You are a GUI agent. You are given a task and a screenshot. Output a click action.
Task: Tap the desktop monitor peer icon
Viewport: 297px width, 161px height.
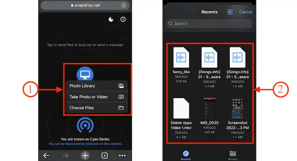[x=85, y=74]
